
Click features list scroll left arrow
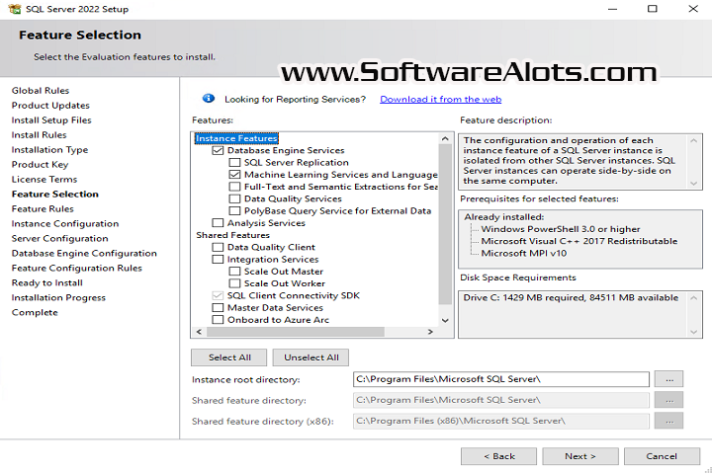pyautogui.click(x=199, y=332)
